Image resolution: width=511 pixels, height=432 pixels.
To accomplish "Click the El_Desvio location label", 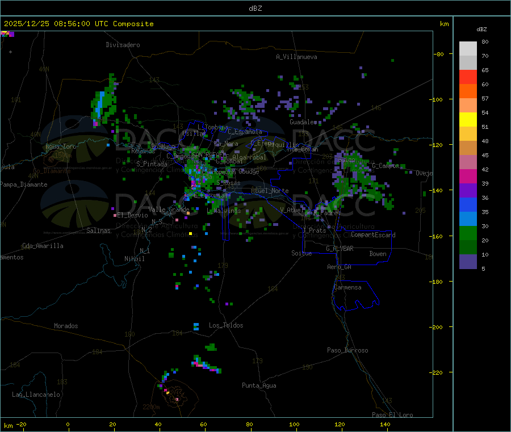I will click(x=132, y=215).
